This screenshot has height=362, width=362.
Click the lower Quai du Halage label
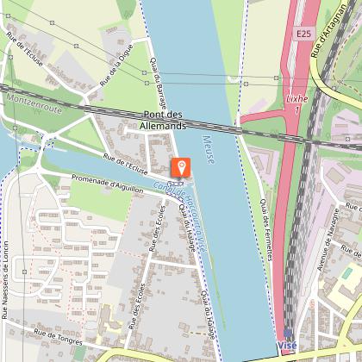(209, 315)
